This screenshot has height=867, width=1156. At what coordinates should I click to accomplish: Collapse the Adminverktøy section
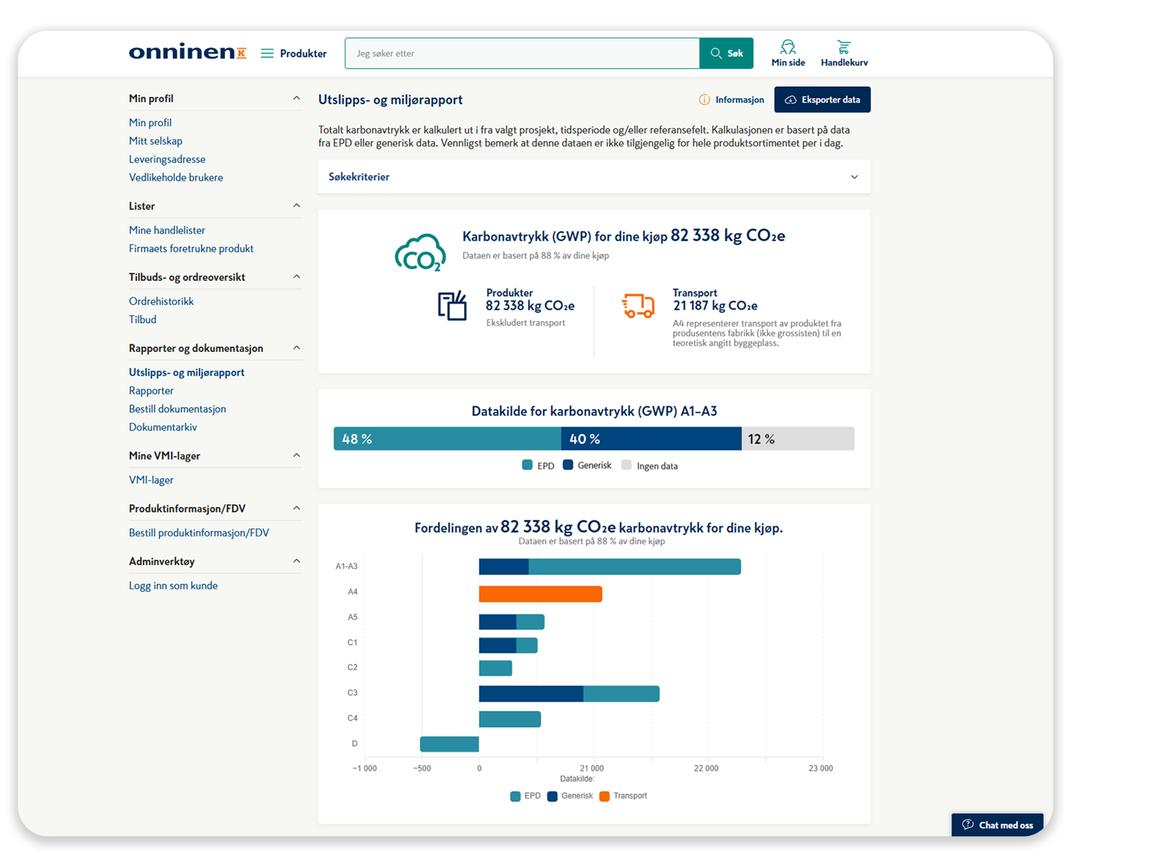[297, 561]
